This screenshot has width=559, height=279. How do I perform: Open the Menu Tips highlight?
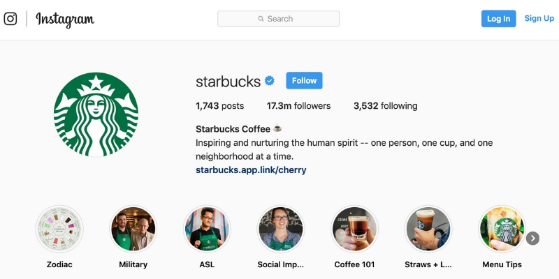pos(502,229)
